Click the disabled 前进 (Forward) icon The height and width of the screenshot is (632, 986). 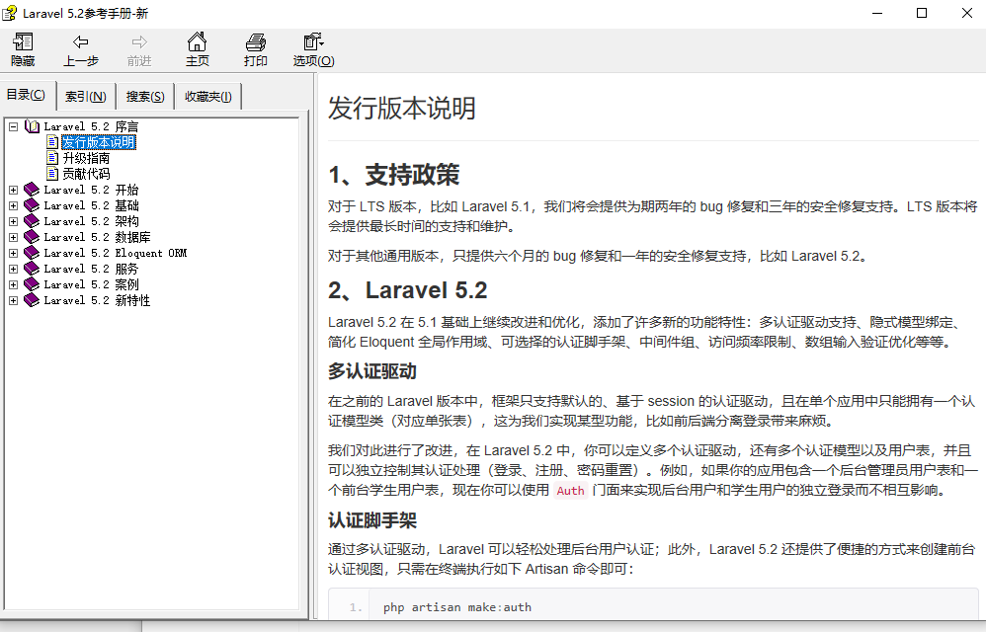click(139, 49)
